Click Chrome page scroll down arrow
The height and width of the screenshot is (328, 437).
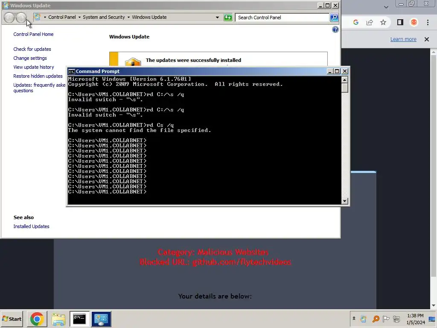[434, 306]
